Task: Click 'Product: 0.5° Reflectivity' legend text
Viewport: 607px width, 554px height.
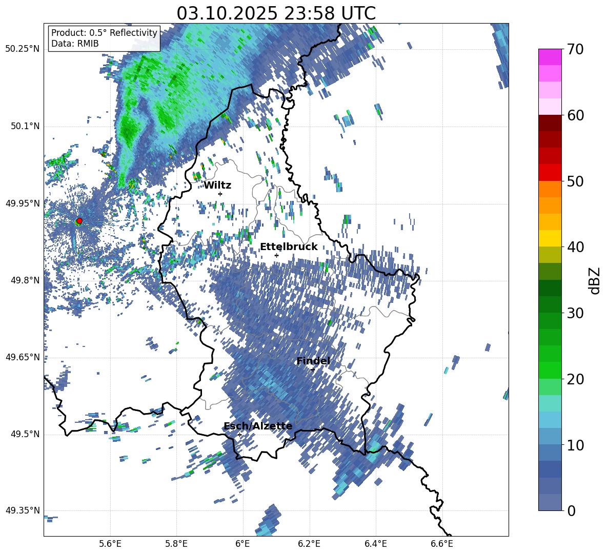Action: point(104,32)
